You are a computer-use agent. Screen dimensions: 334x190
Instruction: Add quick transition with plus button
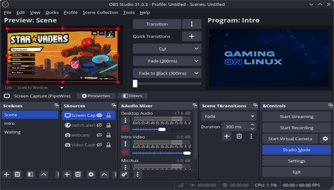point(191,36)
